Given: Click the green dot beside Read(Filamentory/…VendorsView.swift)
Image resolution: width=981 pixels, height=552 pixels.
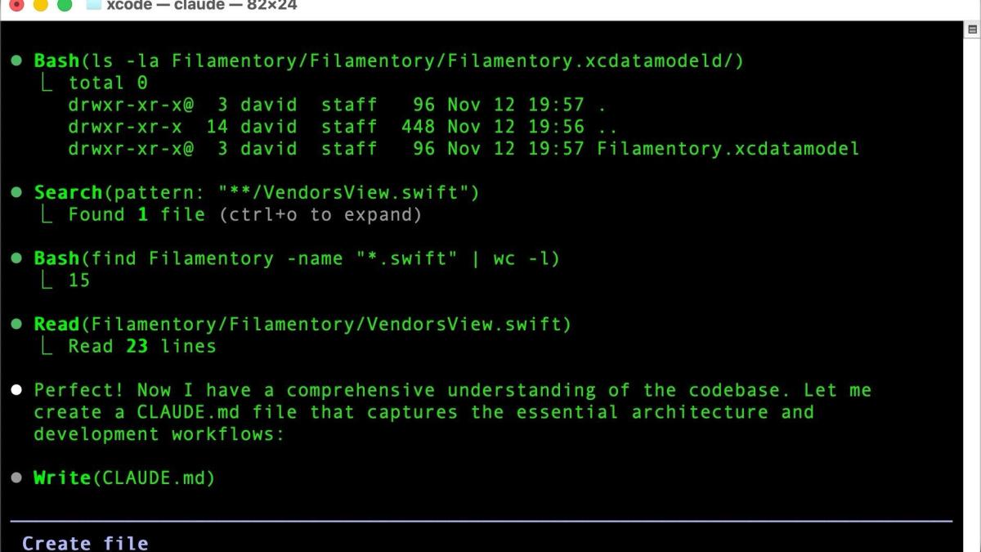Looking at the screenshot, I should coord(16,325).
